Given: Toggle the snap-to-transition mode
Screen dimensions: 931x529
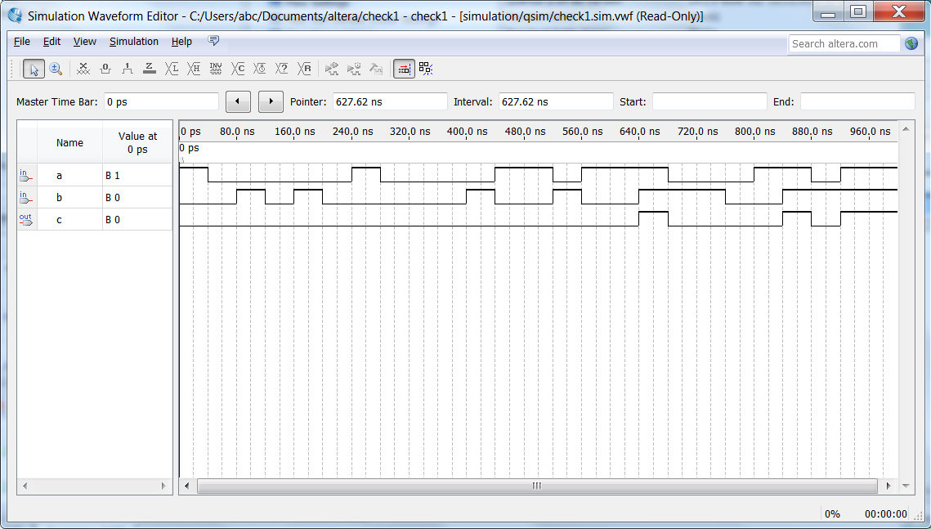Looking at the screenshot, I should click(404, 69).
